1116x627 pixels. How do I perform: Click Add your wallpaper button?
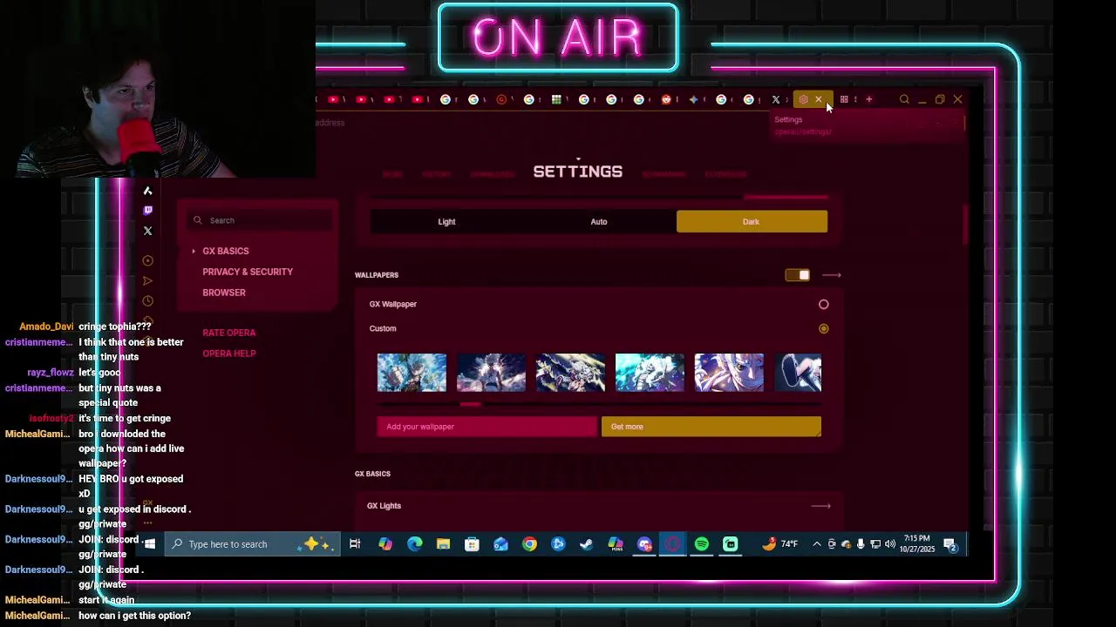coord(487,427)
